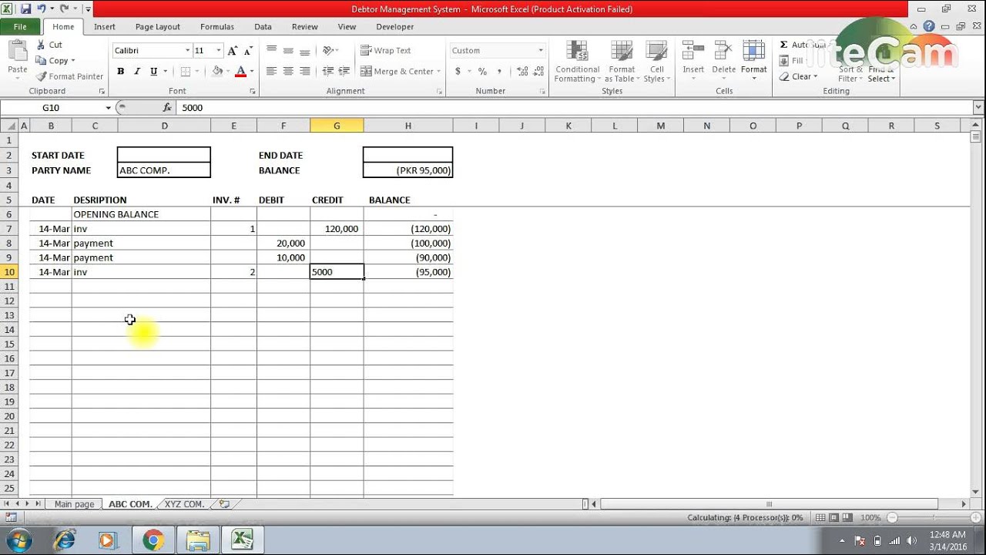
Task: Click the Increase Font Size icon
Action: click(x=233, y=51)
